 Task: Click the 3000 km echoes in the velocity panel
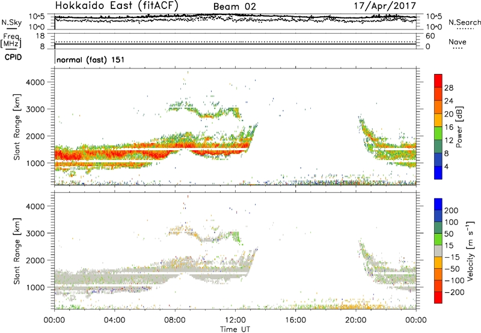pos(206,235)
